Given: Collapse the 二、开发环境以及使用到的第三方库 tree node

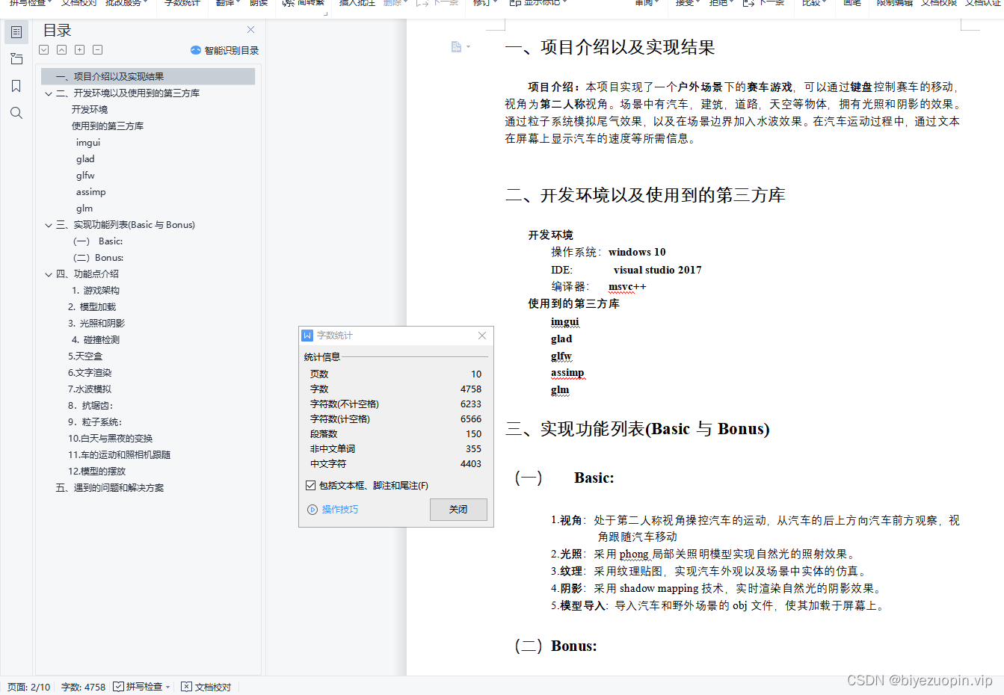Looking at the screenshot, I should click(49, 93).
